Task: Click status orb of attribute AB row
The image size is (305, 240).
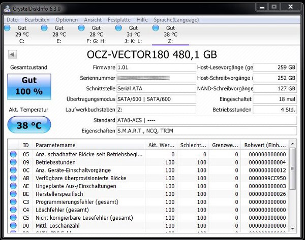Action: (13, 178)
